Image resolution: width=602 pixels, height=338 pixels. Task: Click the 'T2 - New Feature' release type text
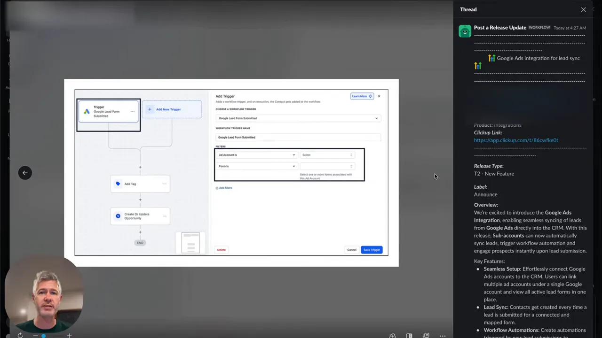point(494,174)
